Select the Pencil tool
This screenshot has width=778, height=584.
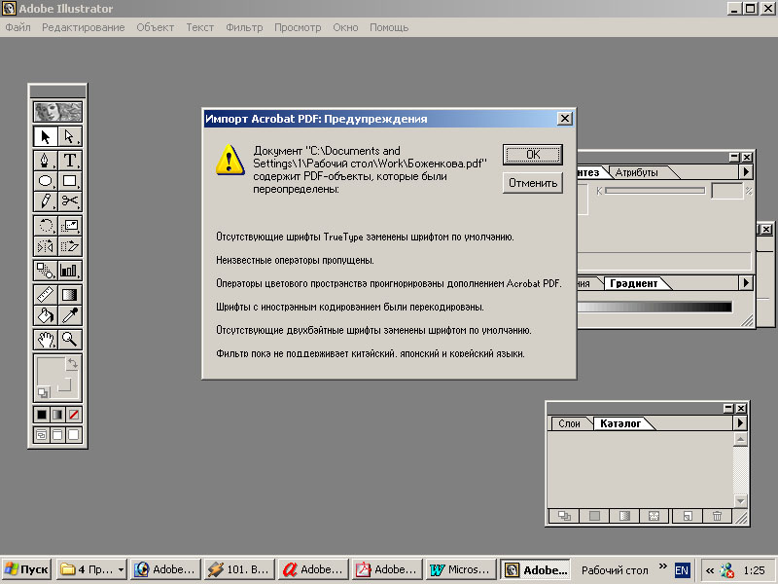(45, 201)
